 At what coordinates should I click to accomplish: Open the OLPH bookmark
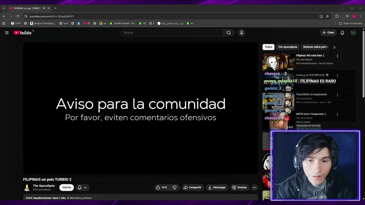tap(16, 23)
